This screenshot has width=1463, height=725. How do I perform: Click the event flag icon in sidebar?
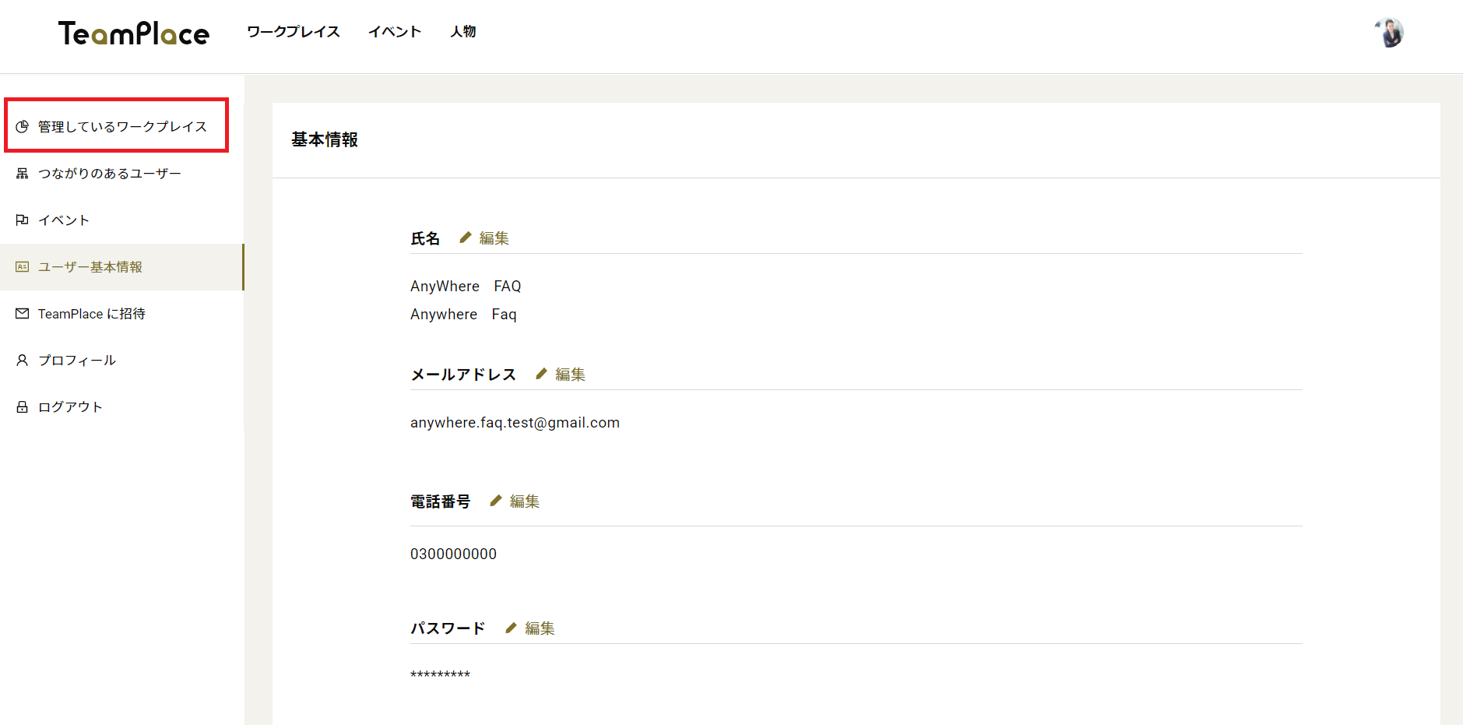pos(23,220)
